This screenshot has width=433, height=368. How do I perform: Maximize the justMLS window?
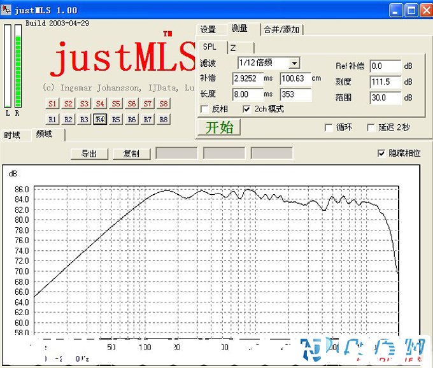pyautogui.click(x=411, y=11)
